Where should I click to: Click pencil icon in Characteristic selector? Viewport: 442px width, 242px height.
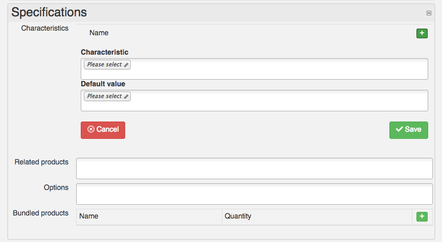pos(126,65)
